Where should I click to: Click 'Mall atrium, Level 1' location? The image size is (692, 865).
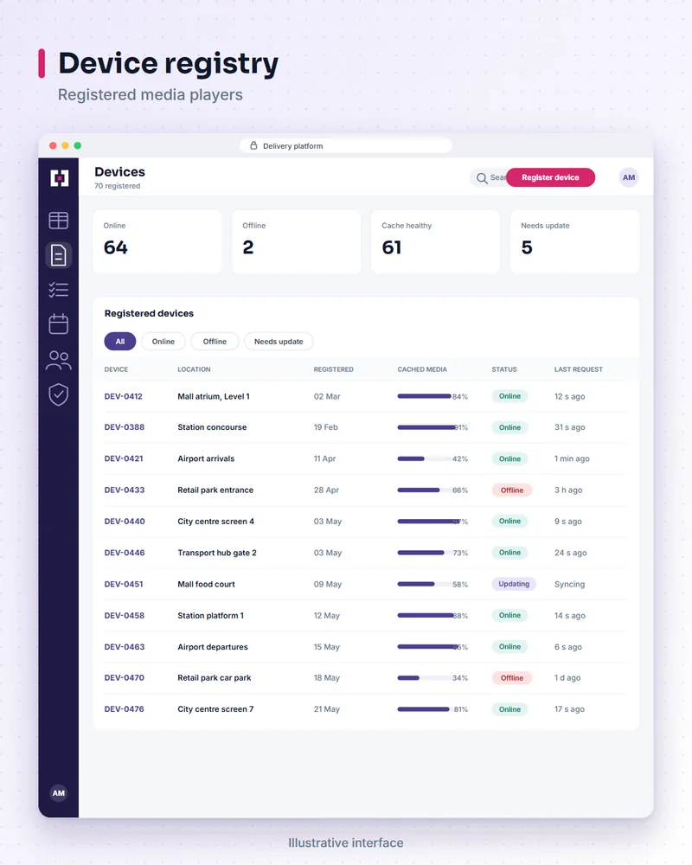(x=214, y=396)
